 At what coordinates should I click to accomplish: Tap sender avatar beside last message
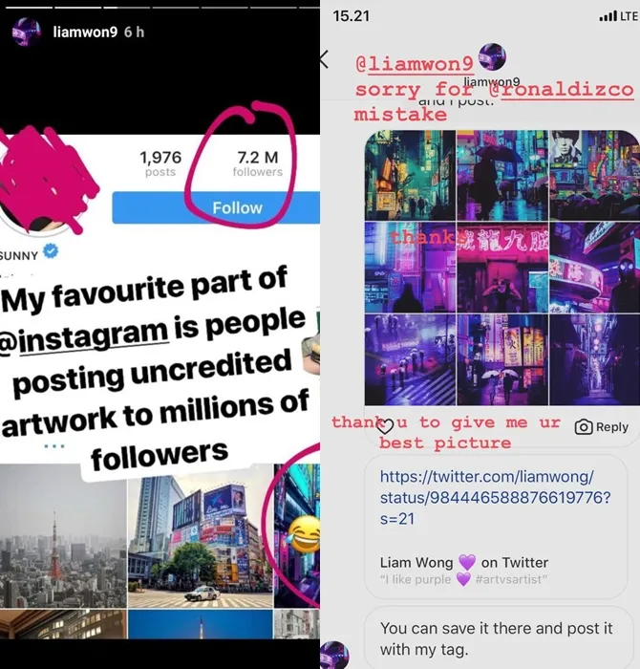334,655
